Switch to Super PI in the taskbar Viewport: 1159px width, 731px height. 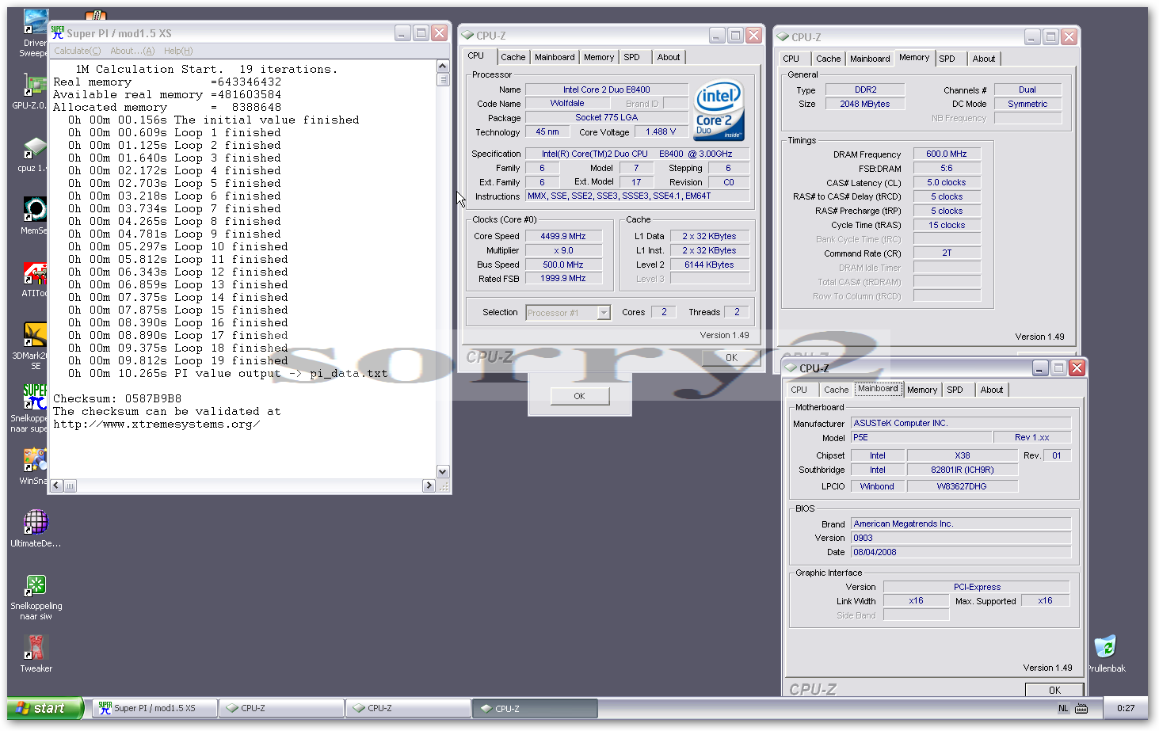[154, 708]
